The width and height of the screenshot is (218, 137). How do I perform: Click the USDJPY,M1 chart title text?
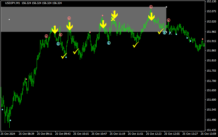(14, 3)
